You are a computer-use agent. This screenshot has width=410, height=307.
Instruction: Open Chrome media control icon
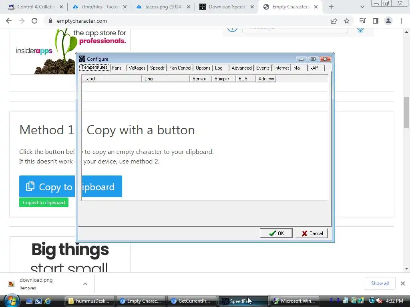pos(362,21)
